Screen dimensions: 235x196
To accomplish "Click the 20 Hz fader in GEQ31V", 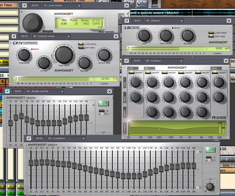I will click(31, 163).
